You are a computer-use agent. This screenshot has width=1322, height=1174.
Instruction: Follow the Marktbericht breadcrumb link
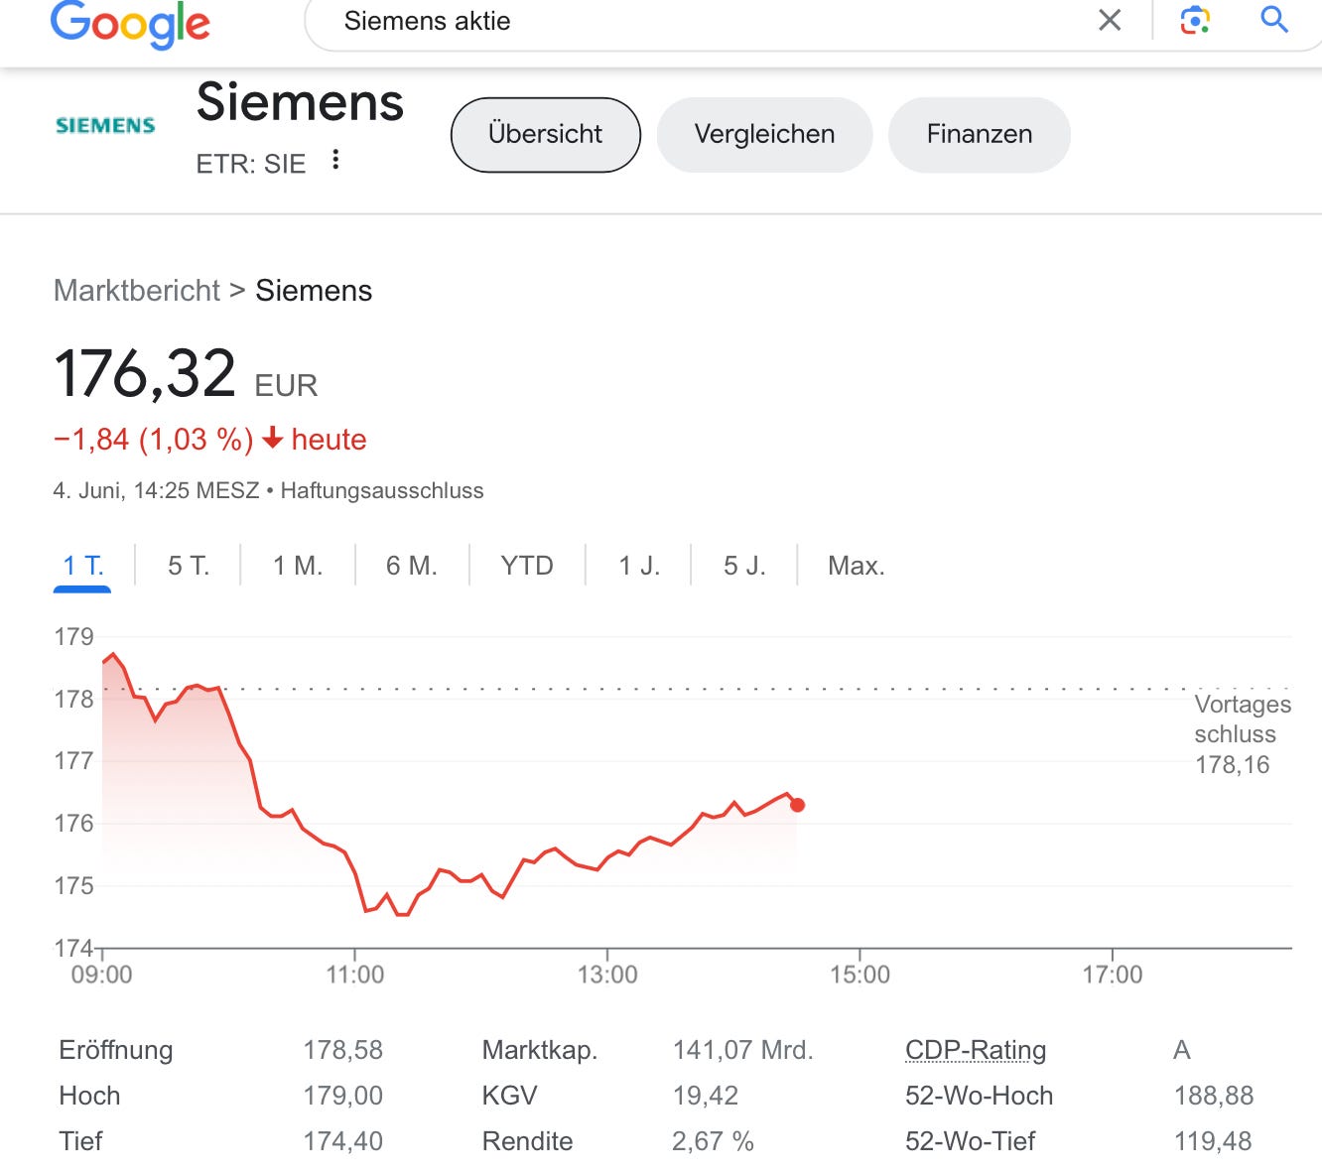tap(137, 291)
